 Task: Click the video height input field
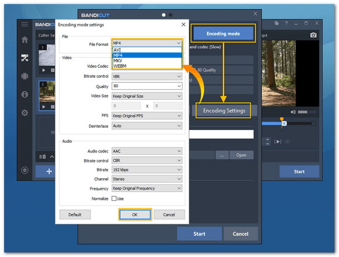(168, 106)
